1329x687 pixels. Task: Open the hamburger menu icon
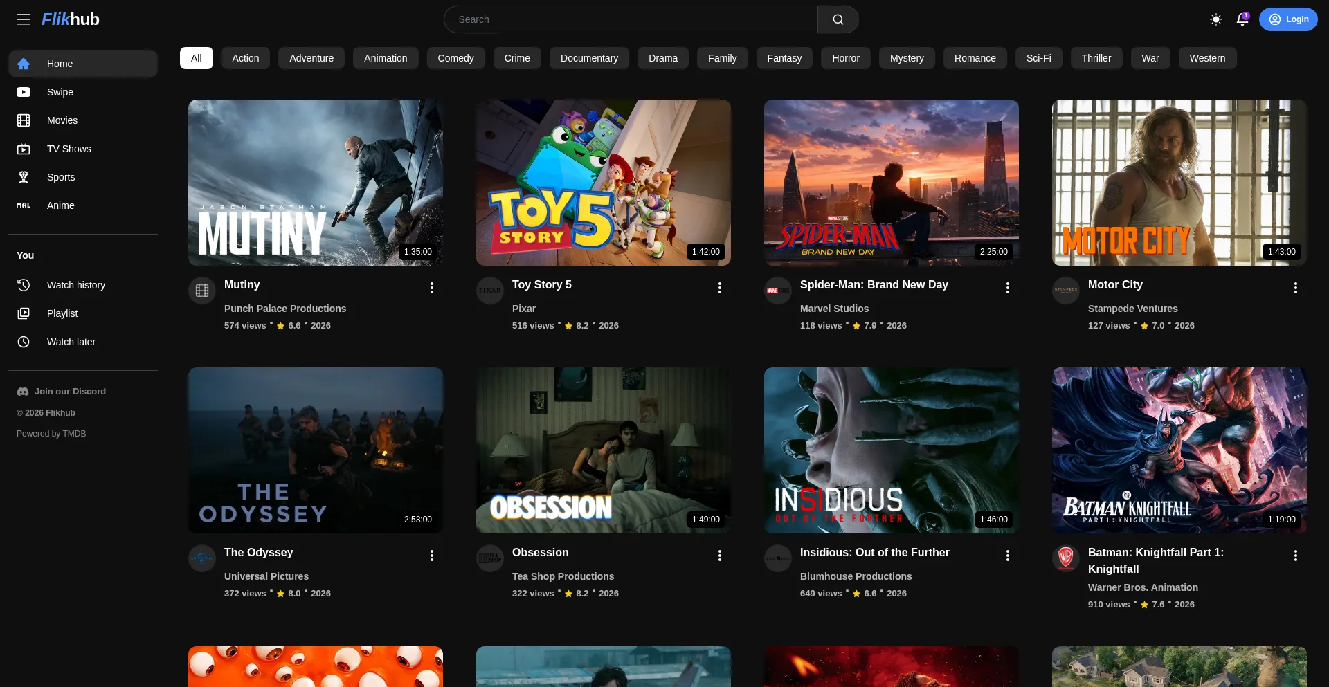(24, 19)
